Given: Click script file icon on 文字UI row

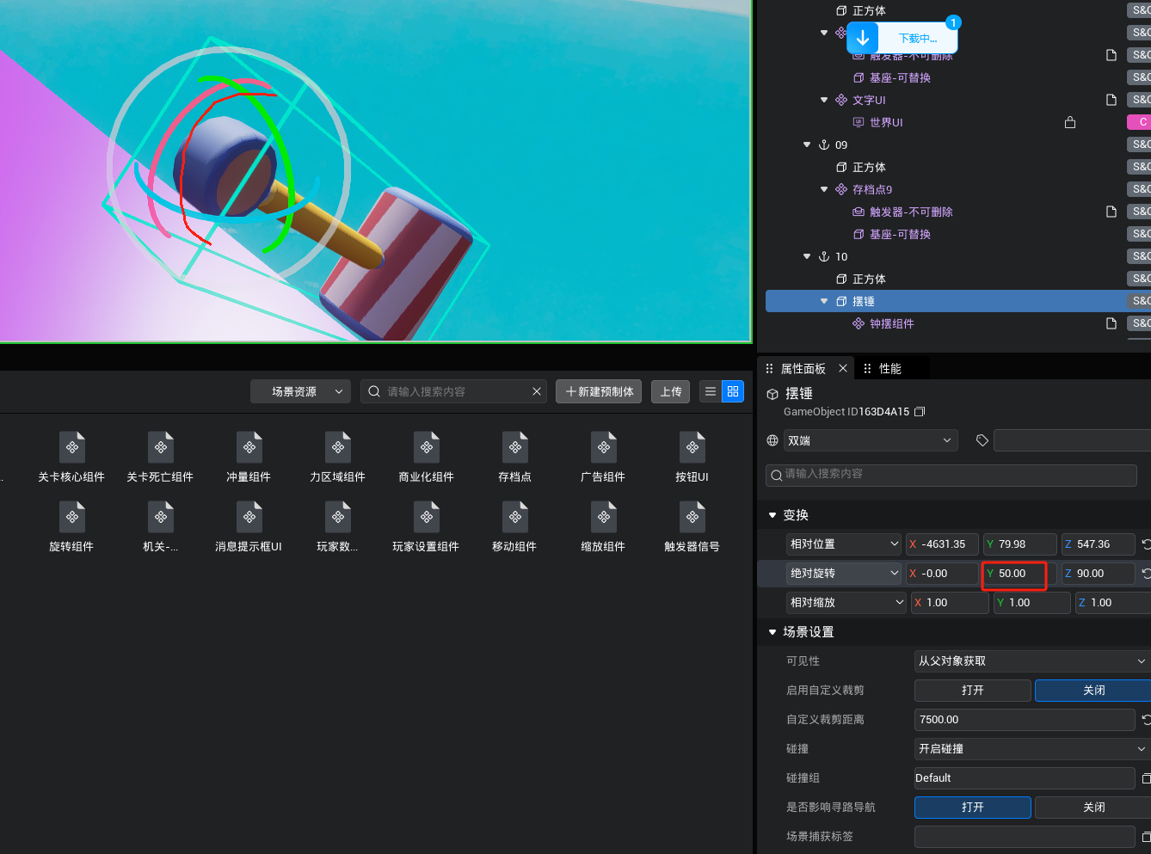Looking at the screenshot, I should (x=1111, y=100).
